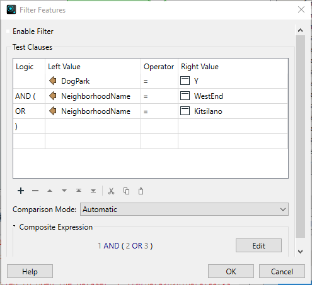312x285 pixels.
Task: Click the OR logic cell
Action: pyautogui.click(x=29, y=111)
